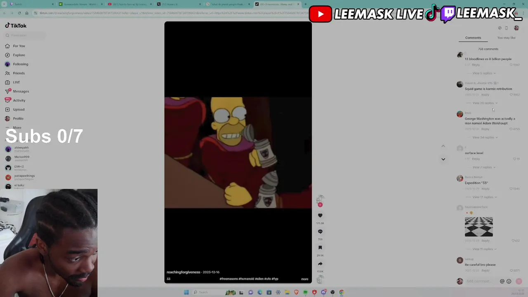The height and width of the screenshot is (297, 528).
Task: Reload the page in browser toolbar
Action: coord(19,13)
